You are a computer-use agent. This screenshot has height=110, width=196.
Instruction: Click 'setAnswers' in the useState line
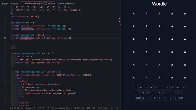(39, 26)
